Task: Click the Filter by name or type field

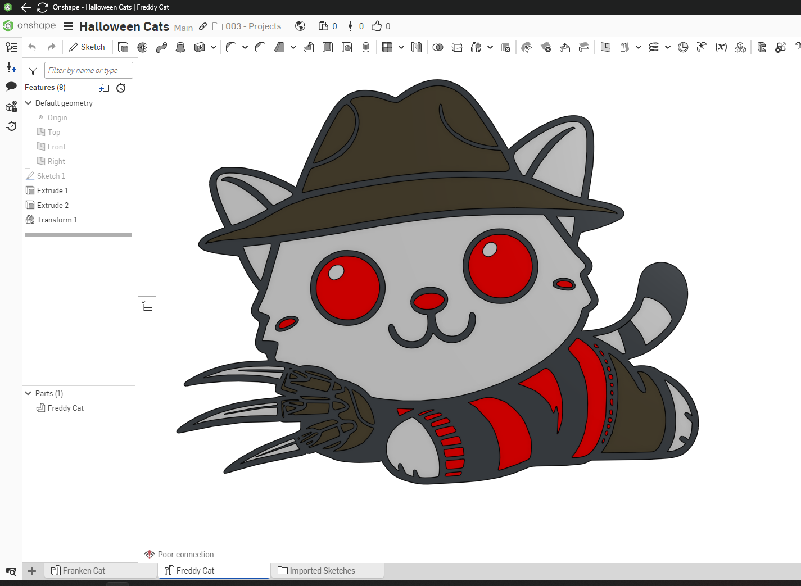Action: coord(89,70)
